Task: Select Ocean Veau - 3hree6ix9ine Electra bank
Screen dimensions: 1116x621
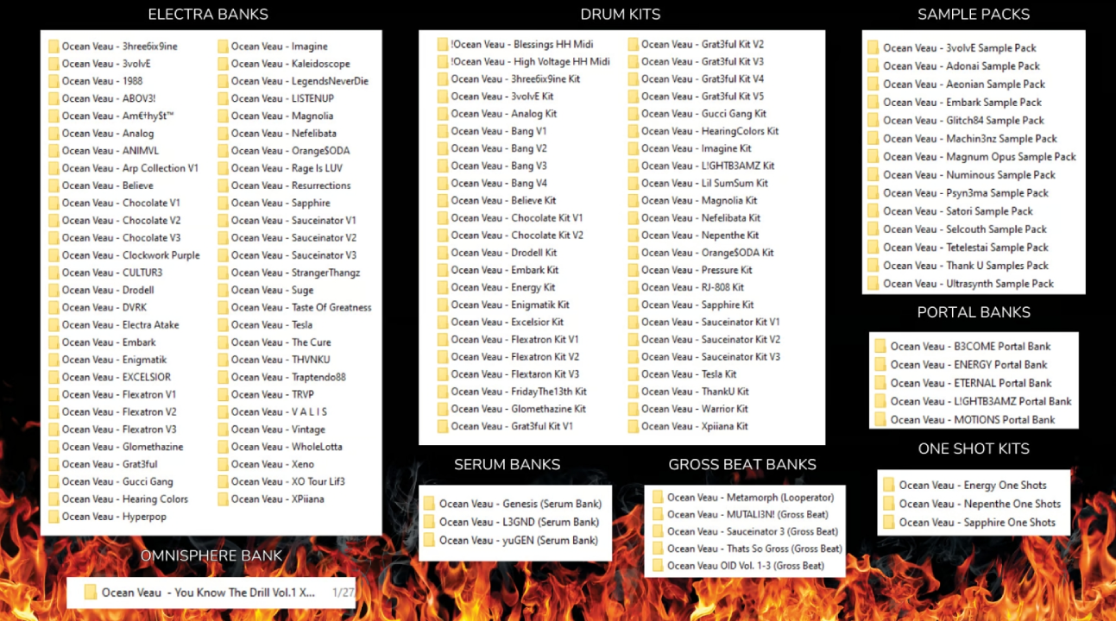Action: coord(119,47)
